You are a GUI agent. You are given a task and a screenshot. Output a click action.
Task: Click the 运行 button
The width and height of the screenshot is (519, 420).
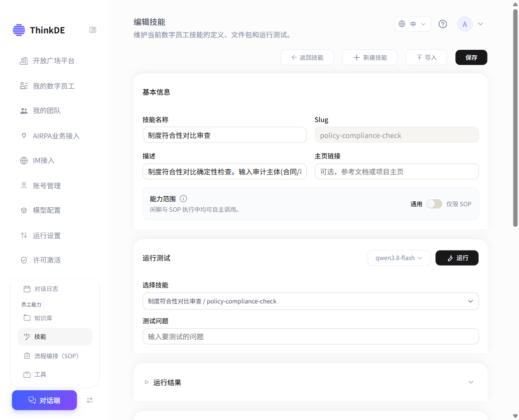[457, 258]
